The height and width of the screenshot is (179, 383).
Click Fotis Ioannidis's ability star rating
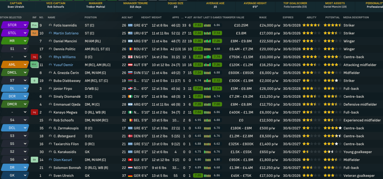click(x=310, y=25)
